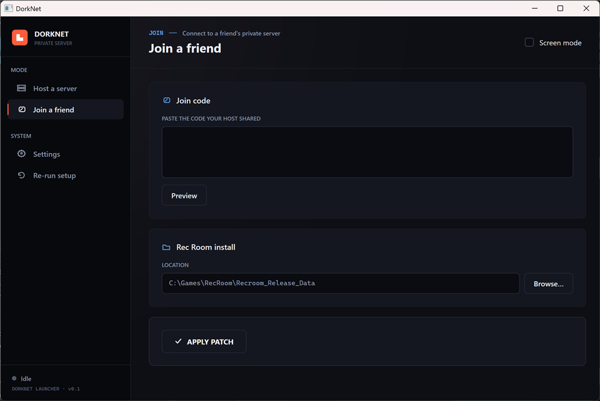Viewport: 600px width, 401px height.
Task: Click the DorkNet title bar app icon
Action: (x=8, y=8)
